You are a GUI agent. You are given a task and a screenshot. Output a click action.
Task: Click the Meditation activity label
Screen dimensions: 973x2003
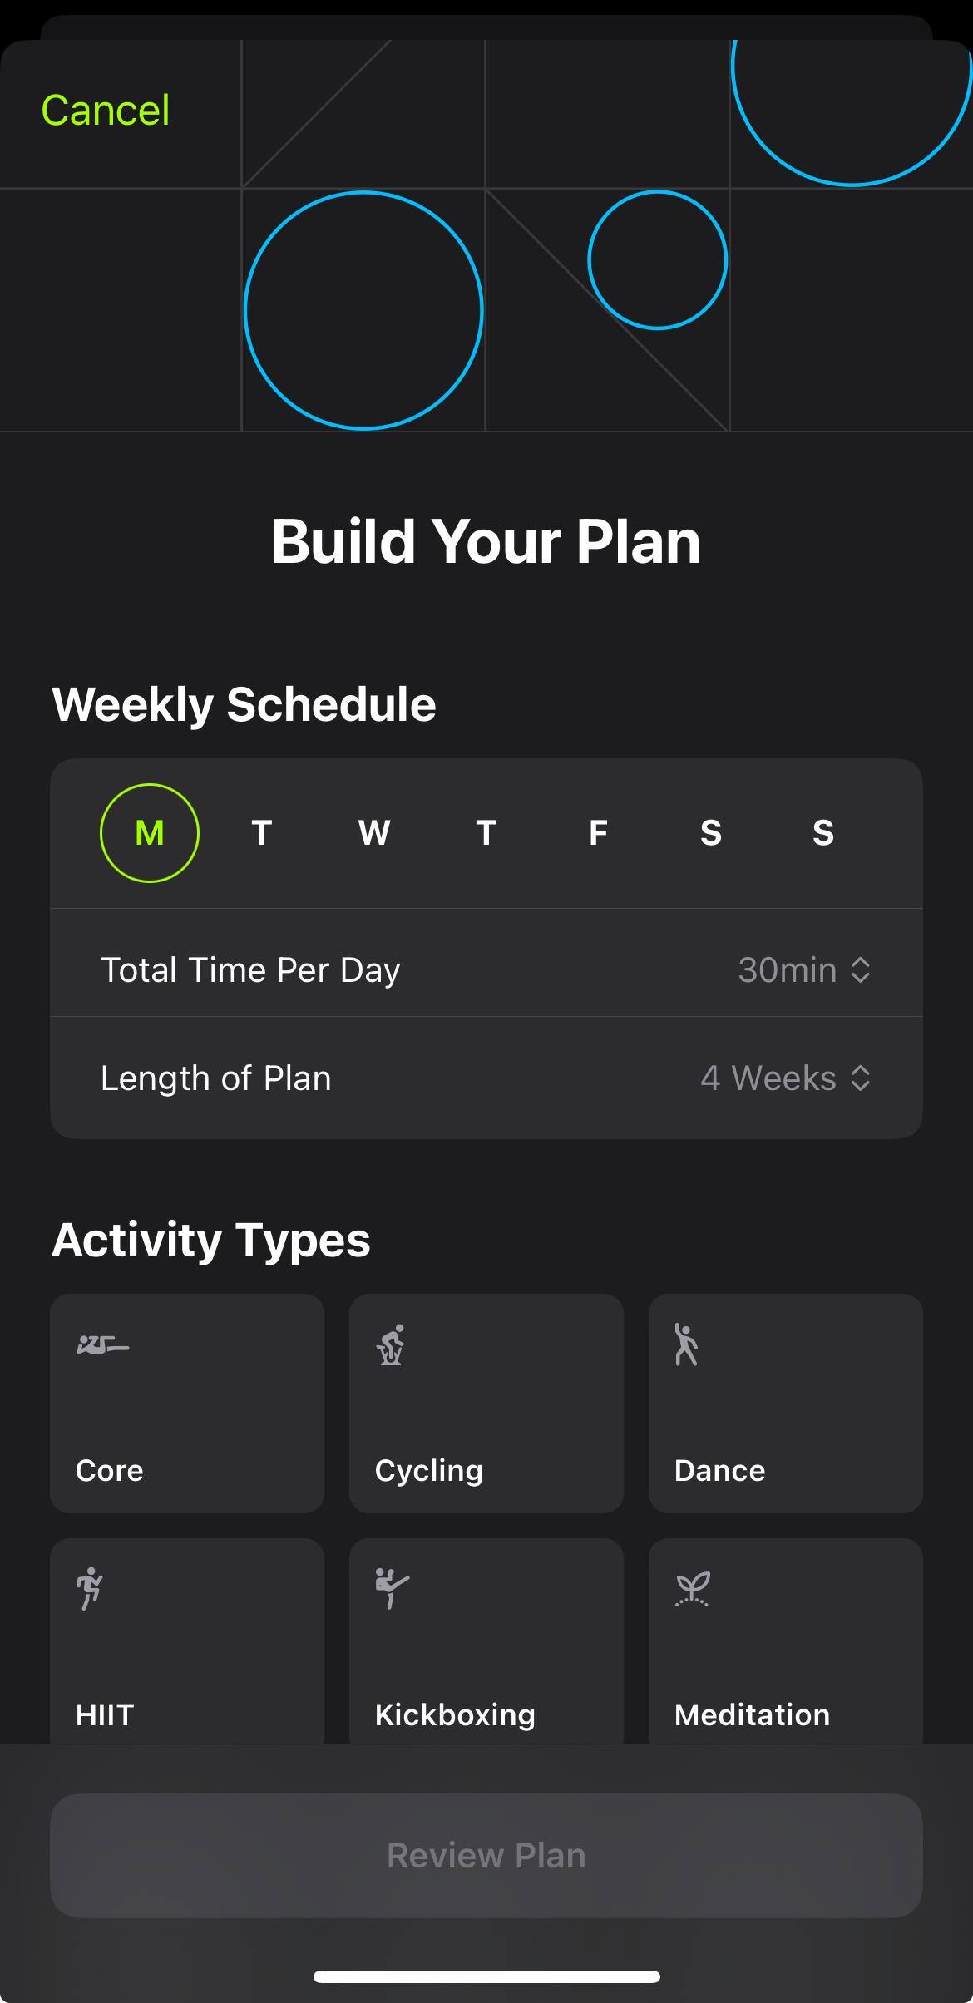click(752, 1714)
